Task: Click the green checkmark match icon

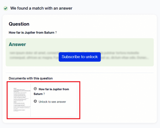Action: [x=6, y=8]
